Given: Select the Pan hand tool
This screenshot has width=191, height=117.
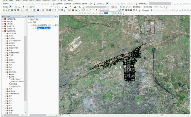Looking at the screenshot, I should pos(9,10).
